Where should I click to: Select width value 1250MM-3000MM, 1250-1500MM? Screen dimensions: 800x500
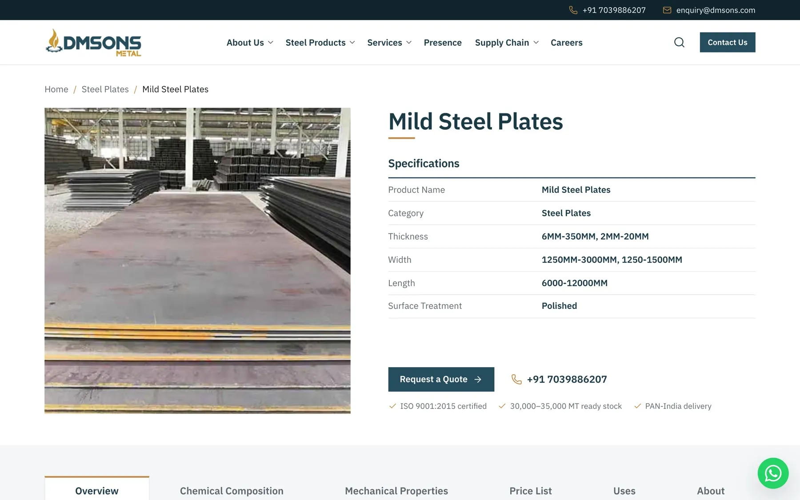[x=612, y=260]
